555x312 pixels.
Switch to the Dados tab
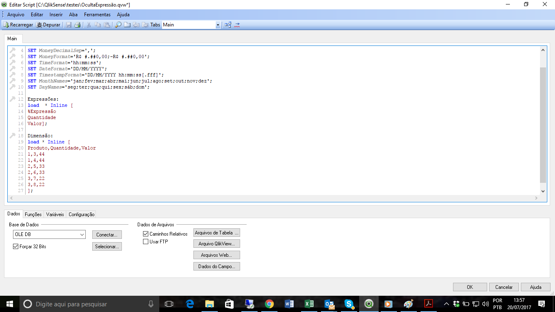[x=14, y=214]
